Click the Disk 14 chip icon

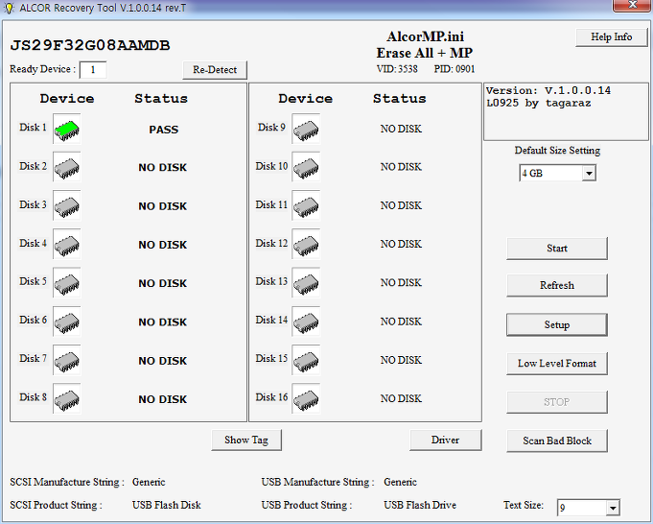[x=306, y=322]
